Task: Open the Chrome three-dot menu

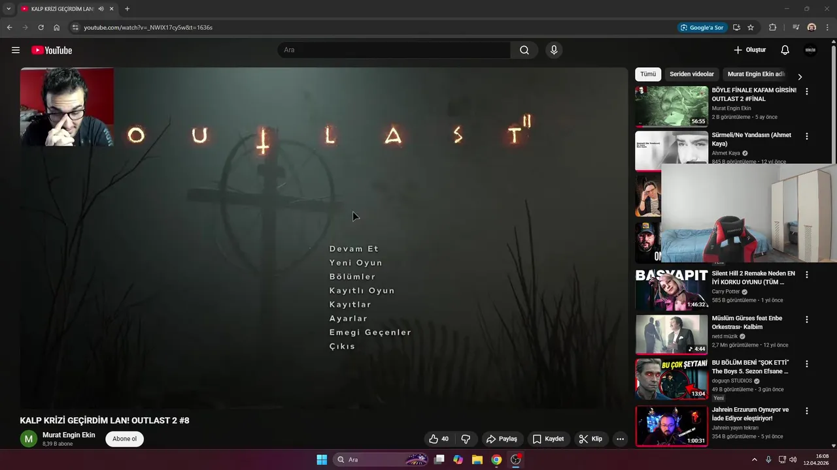Action: coord(828,27)
